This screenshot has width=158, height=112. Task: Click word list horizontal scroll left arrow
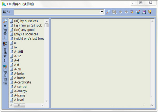click(x=11, y=105)
